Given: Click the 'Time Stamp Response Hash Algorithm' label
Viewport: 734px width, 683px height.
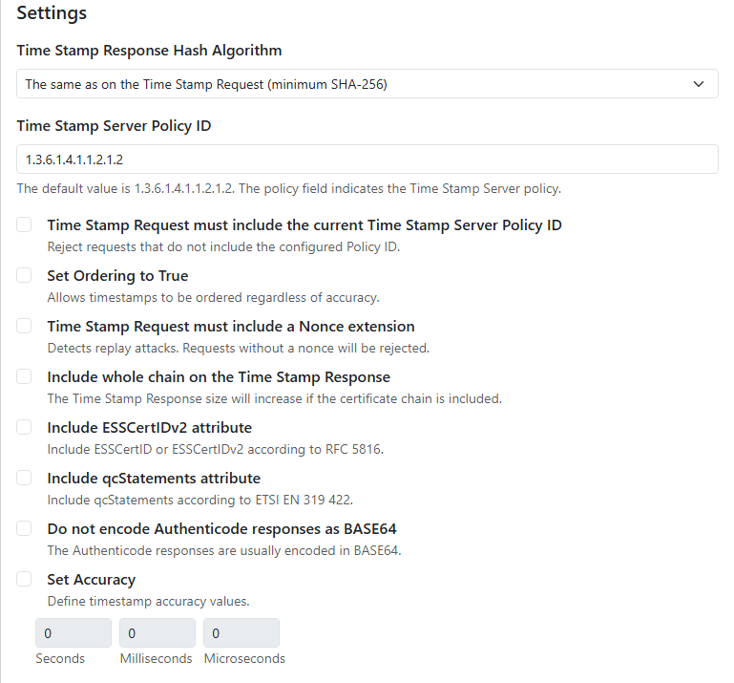Looking at the screenshot, I should (x=149, y=50).
